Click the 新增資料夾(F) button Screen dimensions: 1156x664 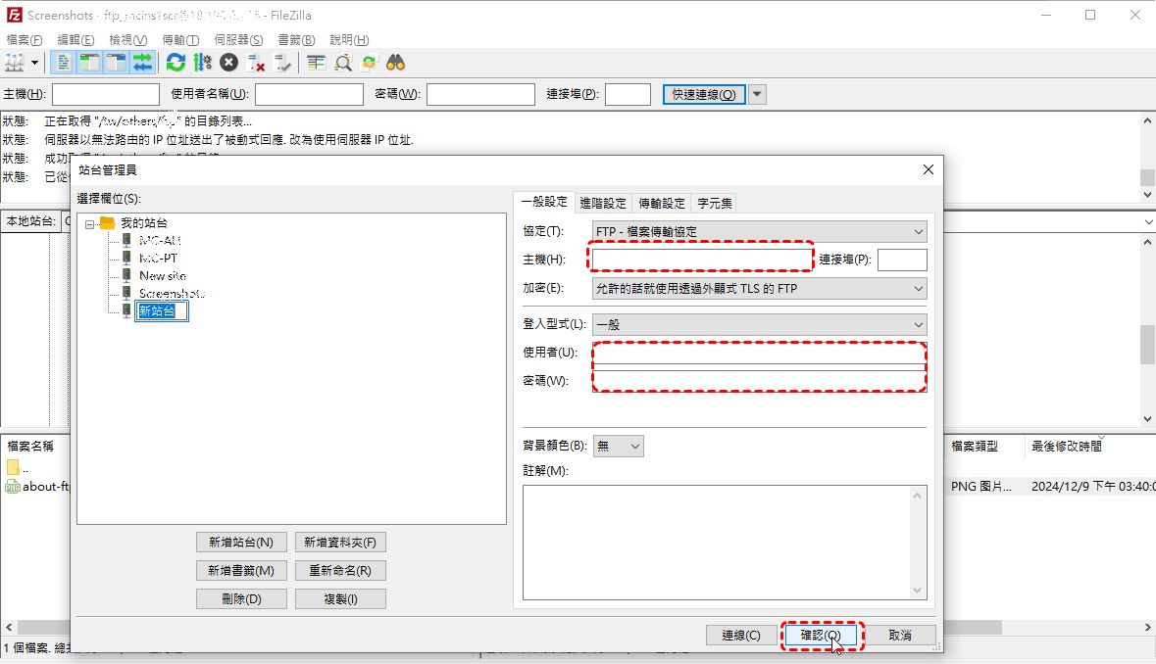coord(340,543)
